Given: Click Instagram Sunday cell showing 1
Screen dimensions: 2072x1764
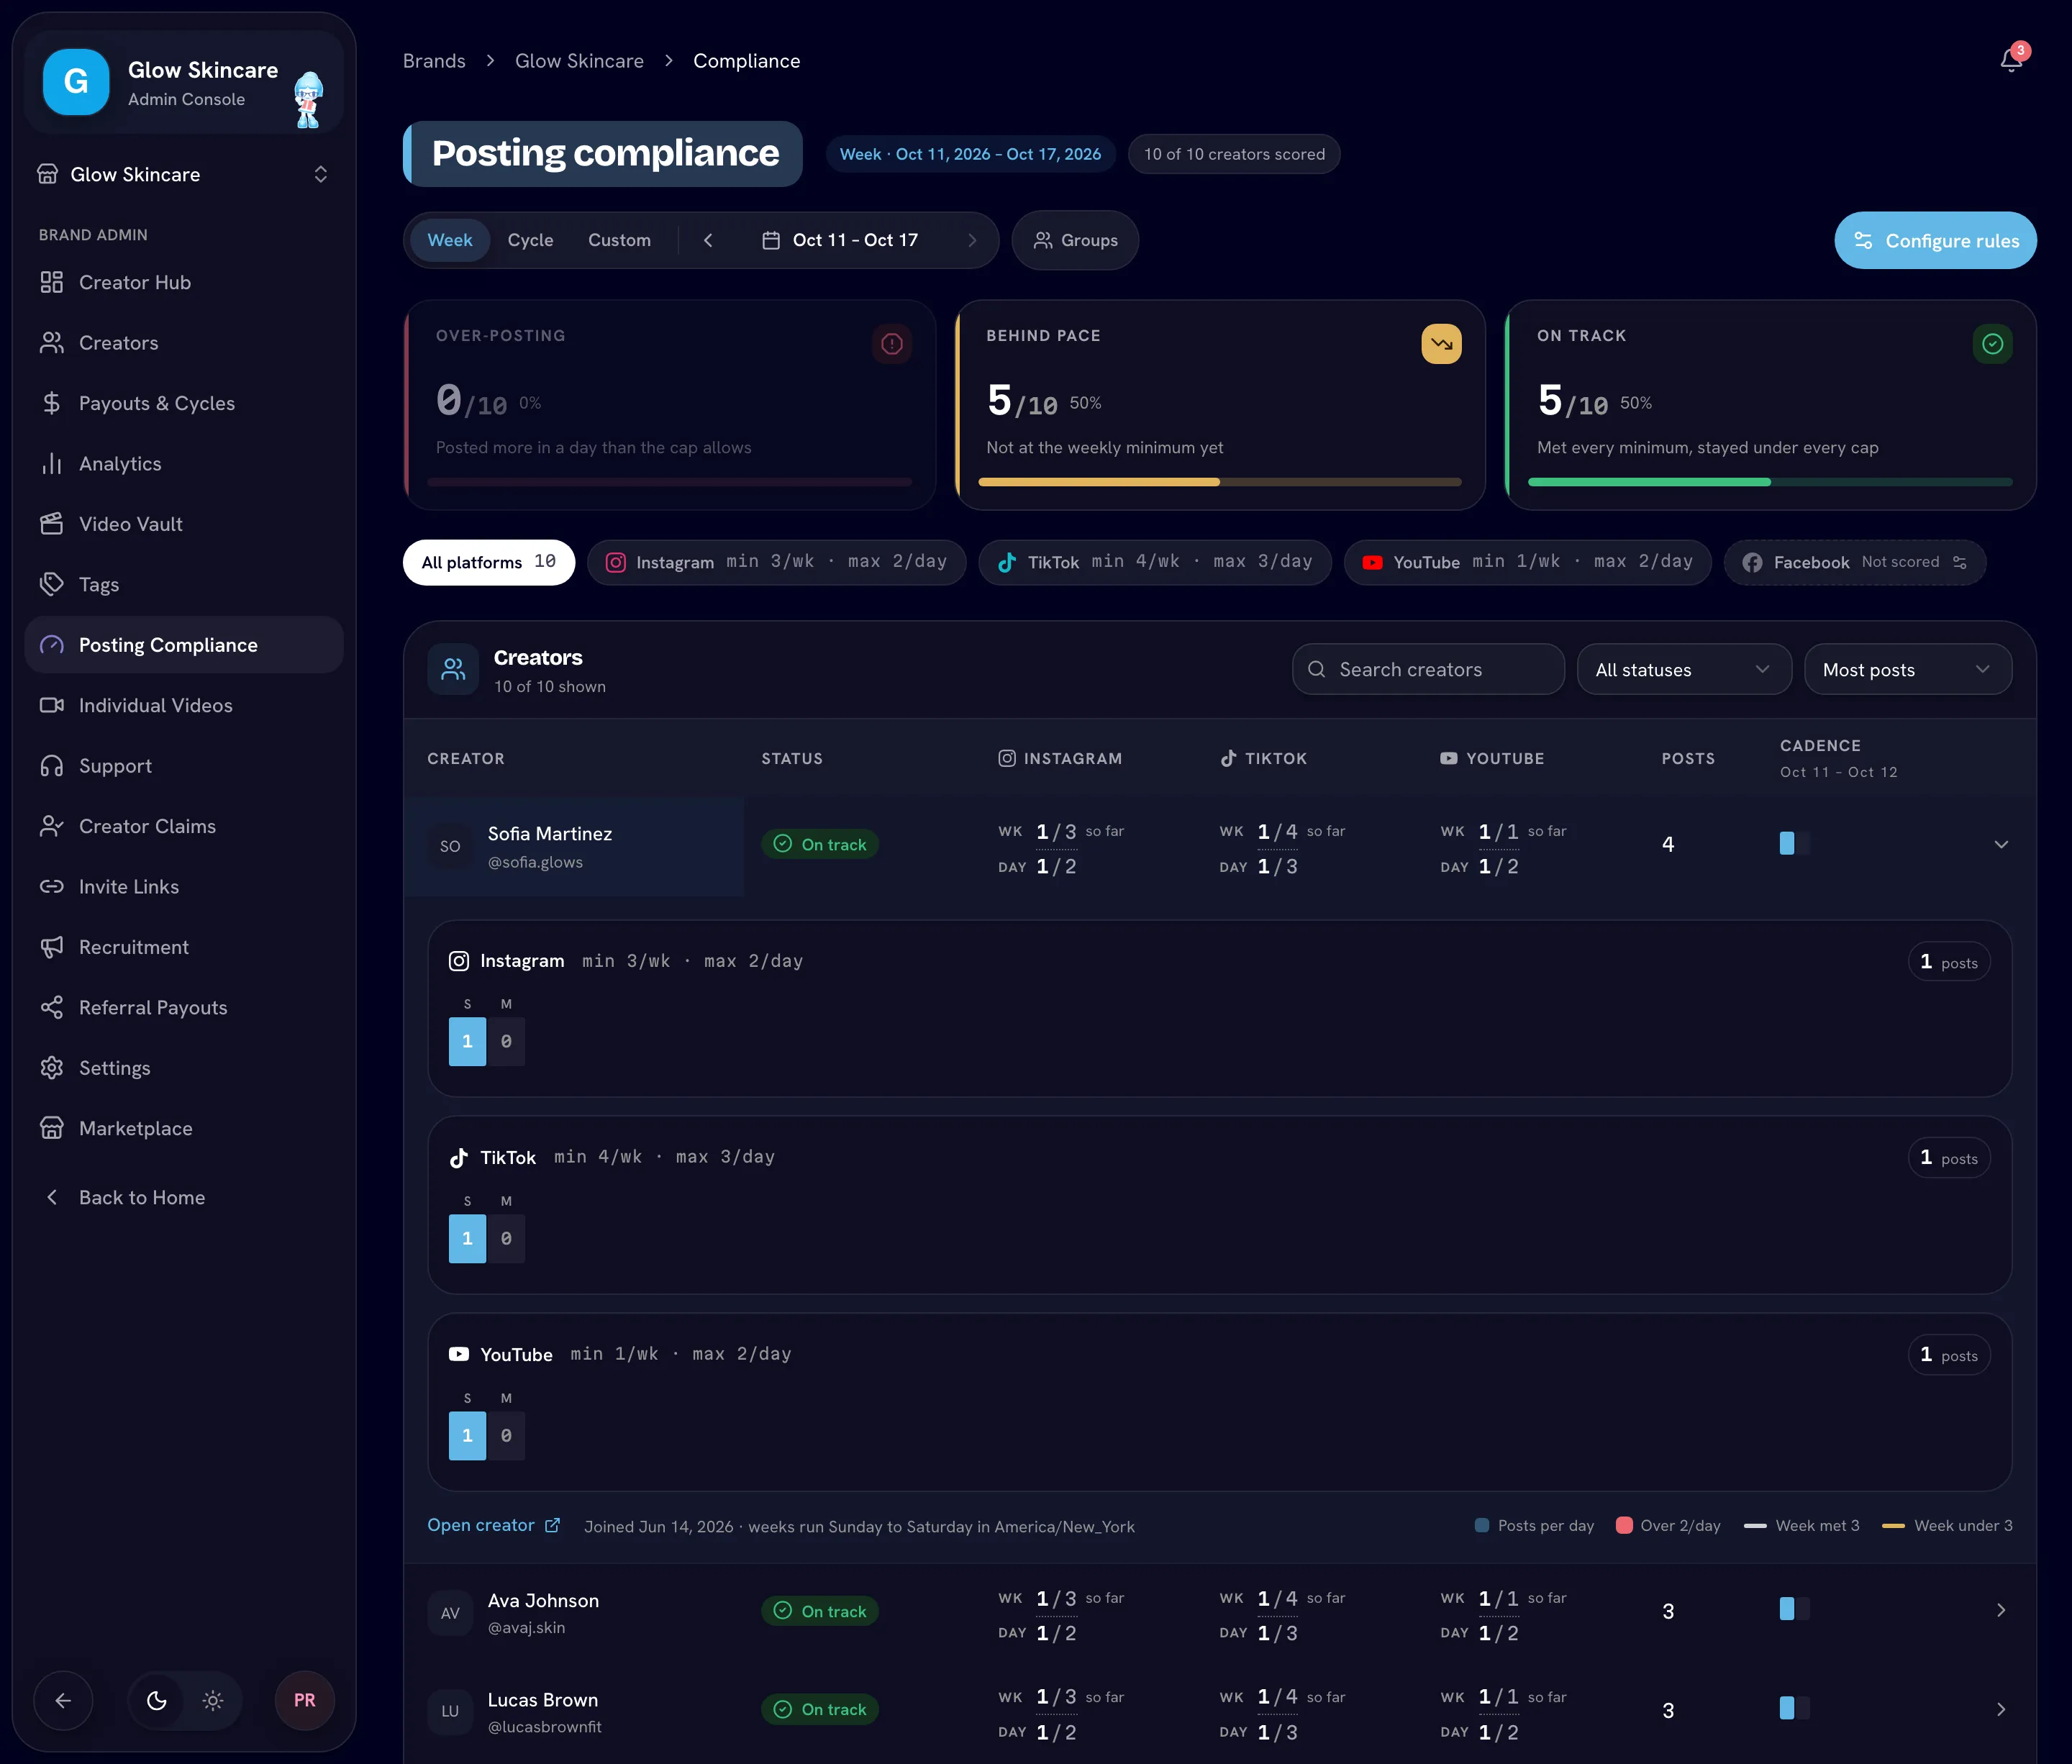Looking at the screenshot, I should [x=467, y=1041].
